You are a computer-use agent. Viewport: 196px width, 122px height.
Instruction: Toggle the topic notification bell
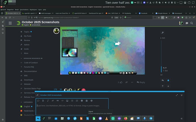pos(168,81)
